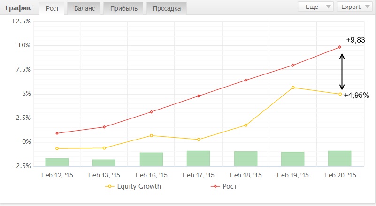Click the green bar for Feb 17
This screenshot has width=376, height=206.
tap(198, 158)
